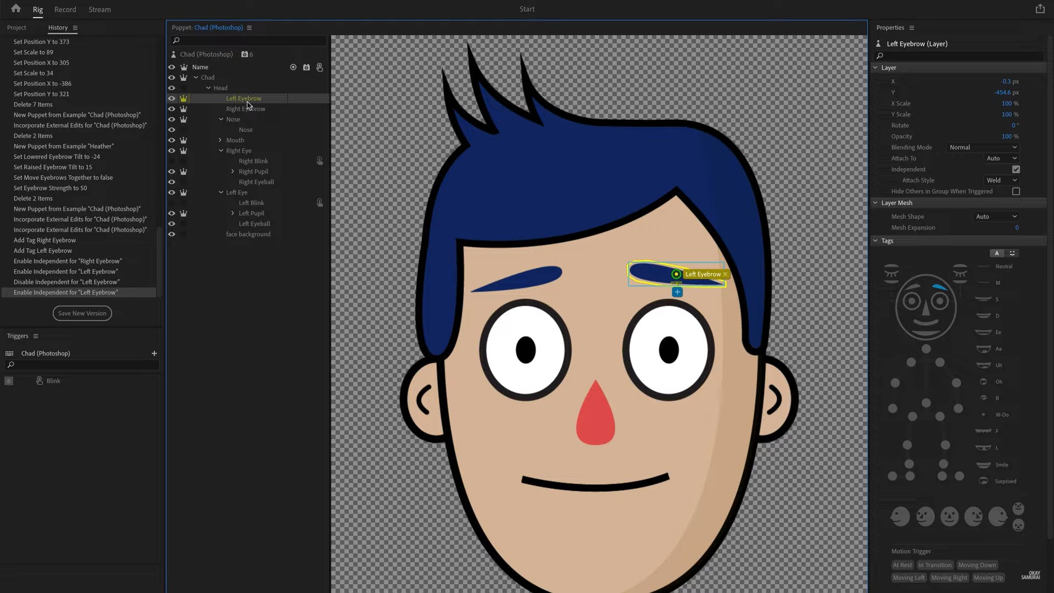Screen dimensions: 1054x593
Task: Click trigger icon beside Right Blink layer
Action: (320, 161)
